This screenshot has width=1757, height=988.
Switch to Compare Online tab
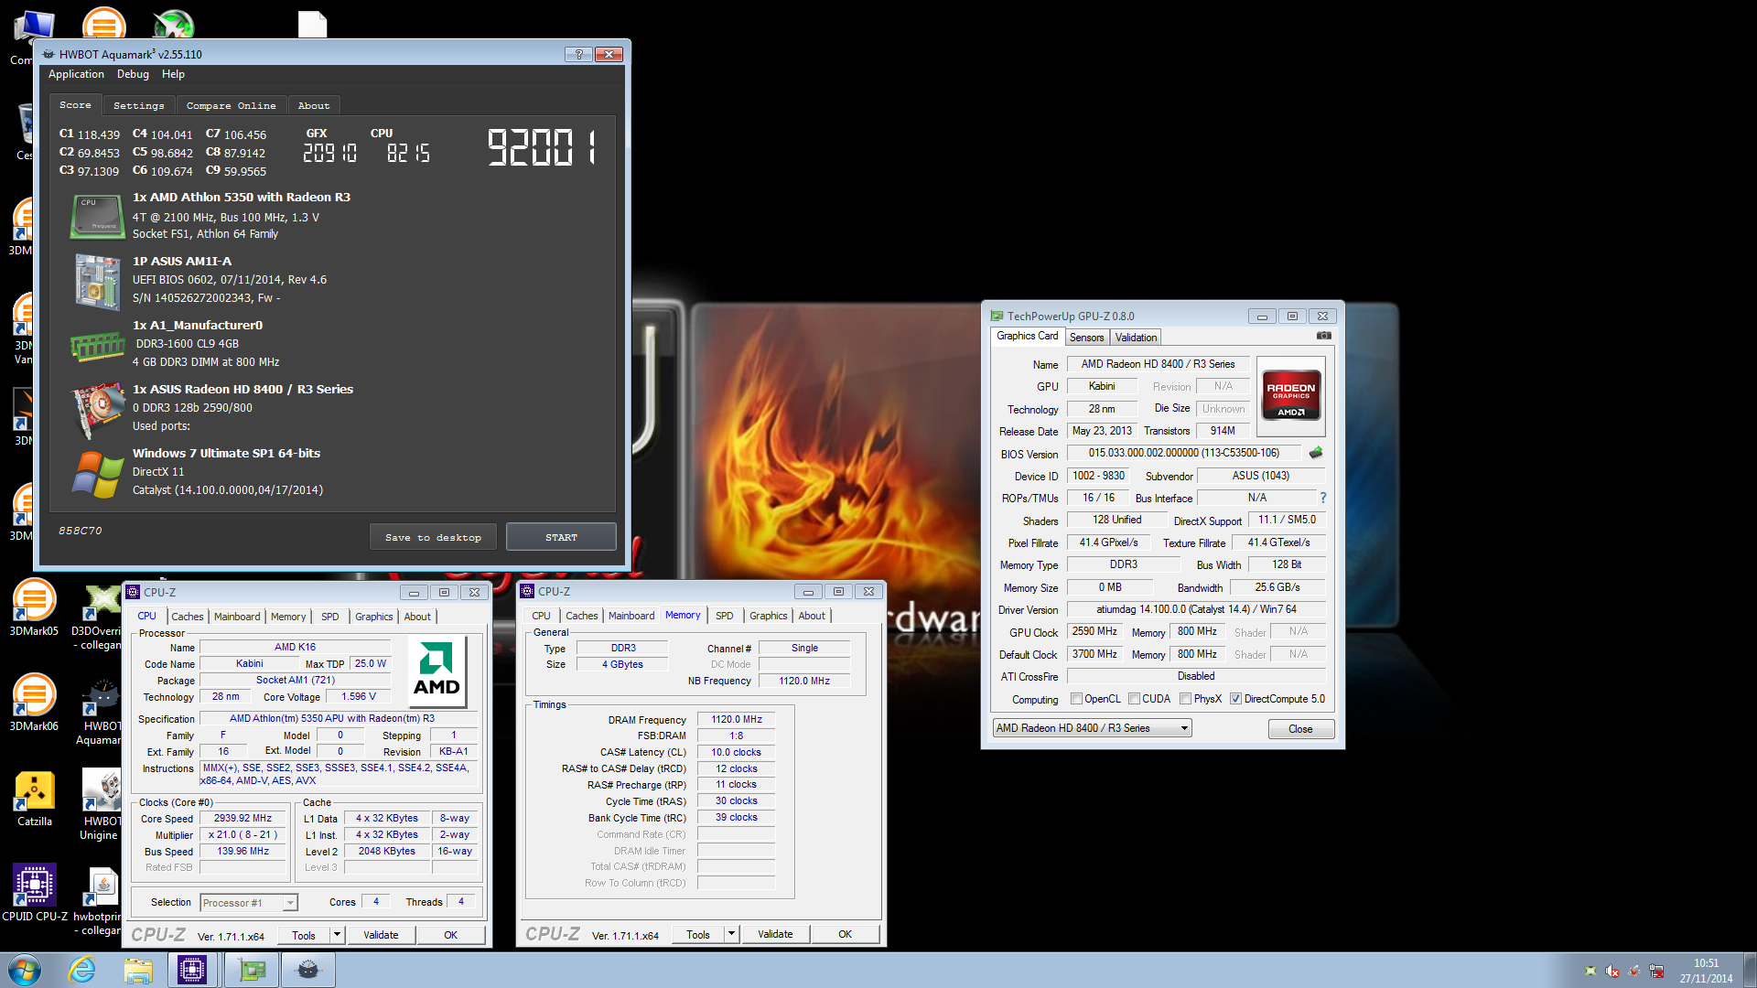click(x=231, y=106)
